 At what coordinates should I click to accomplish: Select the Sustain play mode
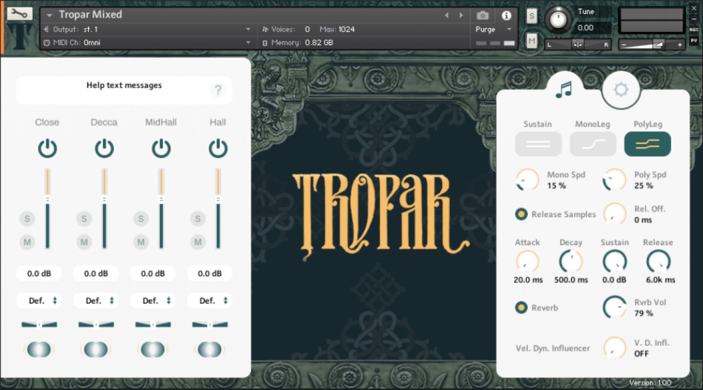538,144
